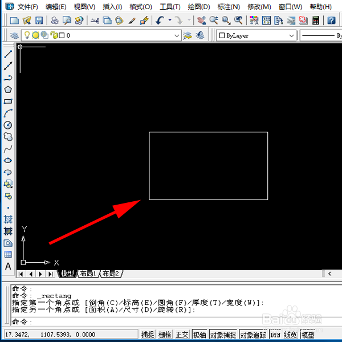Image resolution: width=342 pixels, height=342 pixels.
Task: Save the current drawing
Action: [39, 21]
